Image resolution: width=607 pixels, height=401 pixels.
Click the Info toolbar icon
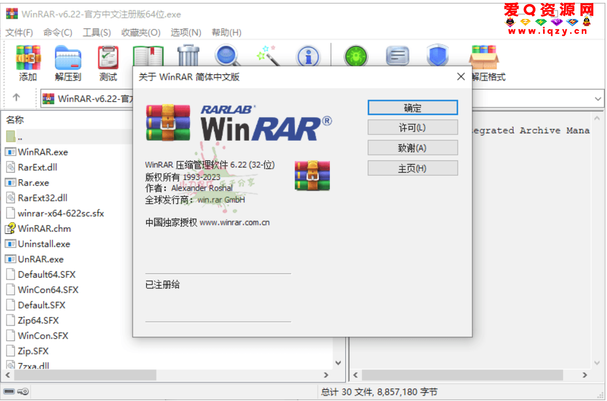tap(308, 56)
